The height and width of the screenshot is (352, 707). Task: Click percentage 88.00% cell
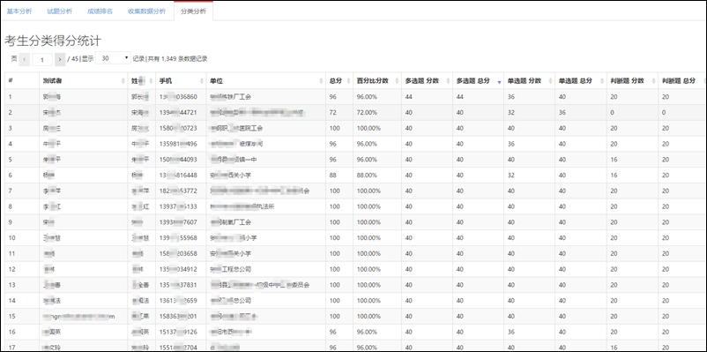coord(367,175)
